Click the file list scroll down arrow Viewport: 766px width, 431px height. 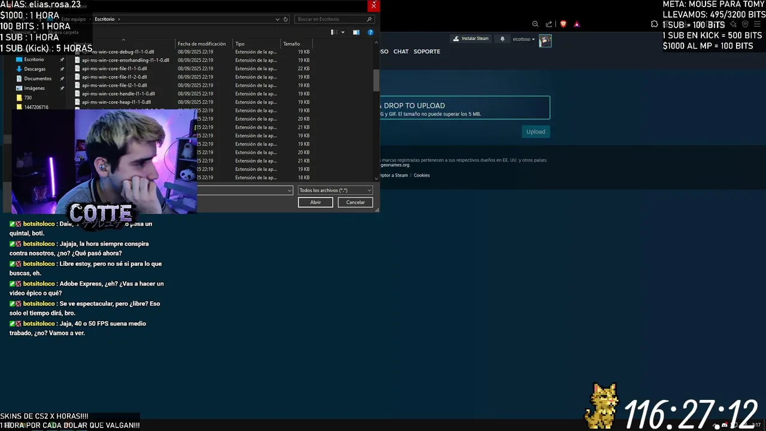(x=376, y=178)
